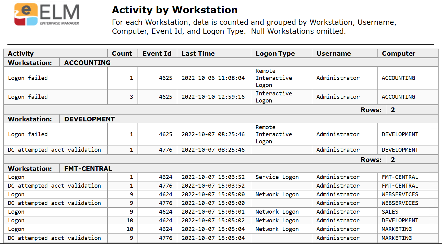
Task: Click the count value 3 in ACCOUNTING group
Action: pos(131,97)
